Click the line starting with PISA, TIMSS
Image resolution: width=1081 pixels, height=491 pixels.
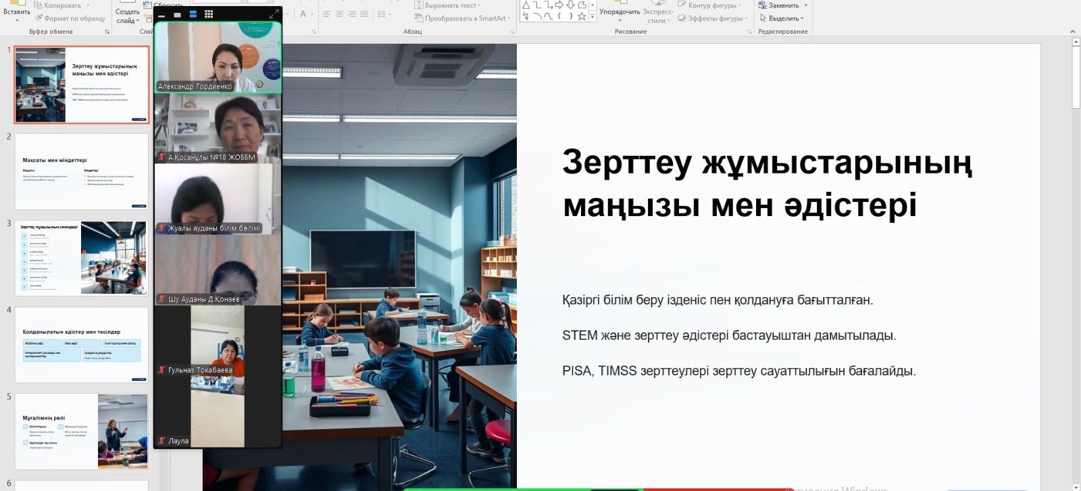point(739,371)
